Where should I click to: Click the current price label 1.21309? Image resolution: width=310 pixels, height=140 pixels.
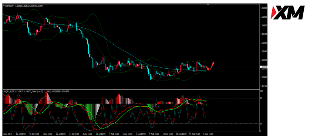coord(264,67)
